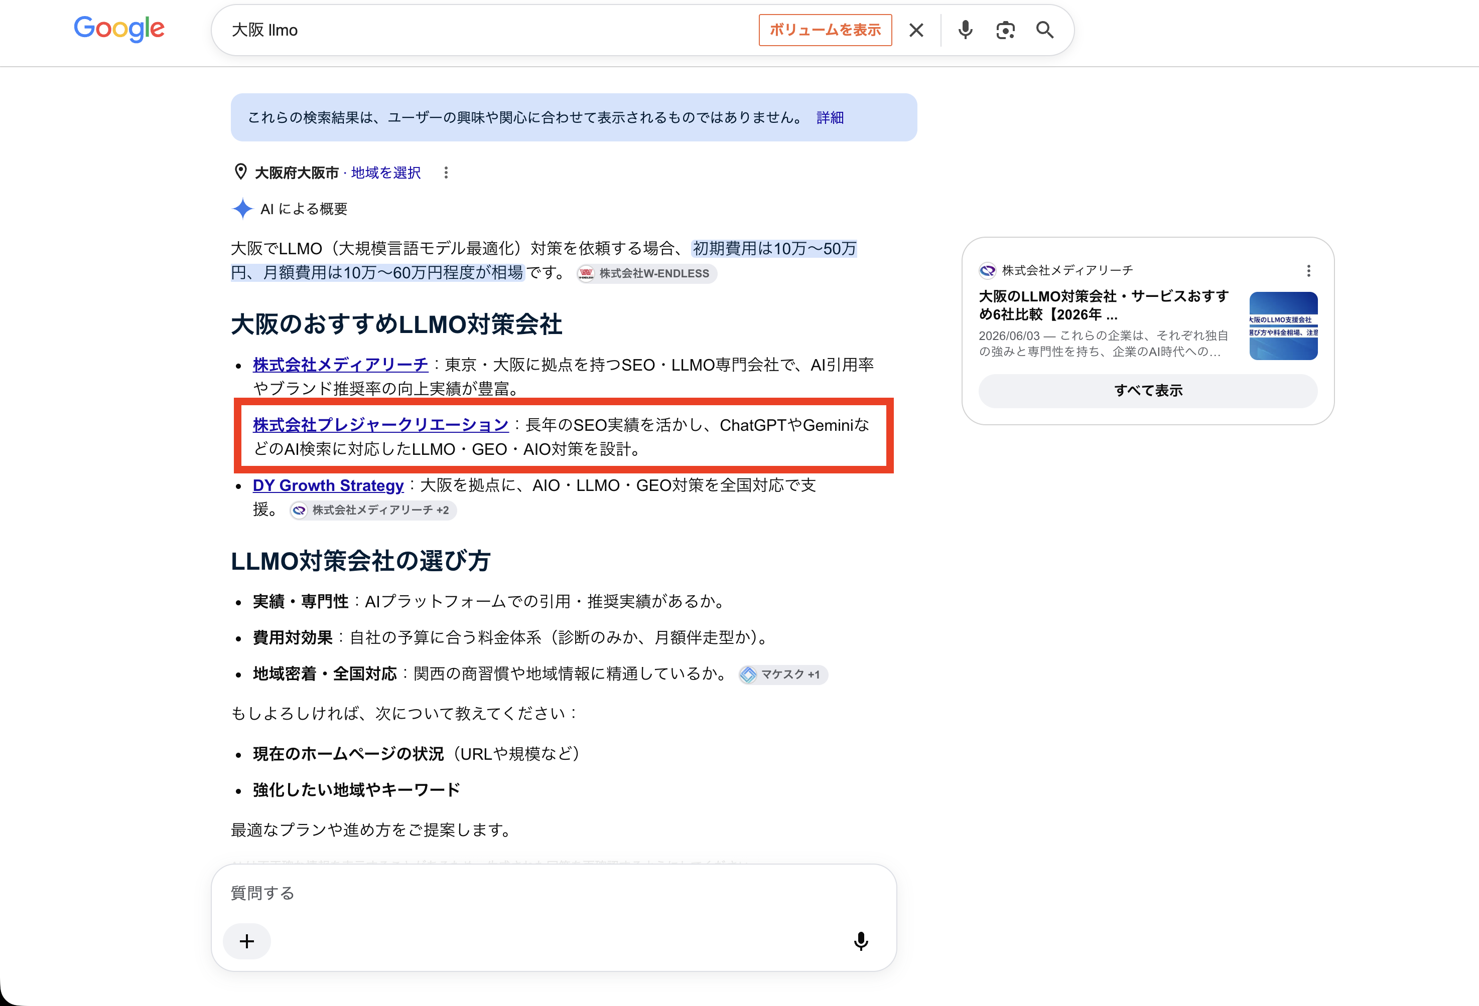
Task: Click the card snippet dated 2026/06/03
Action: (x=1104, y=344)
